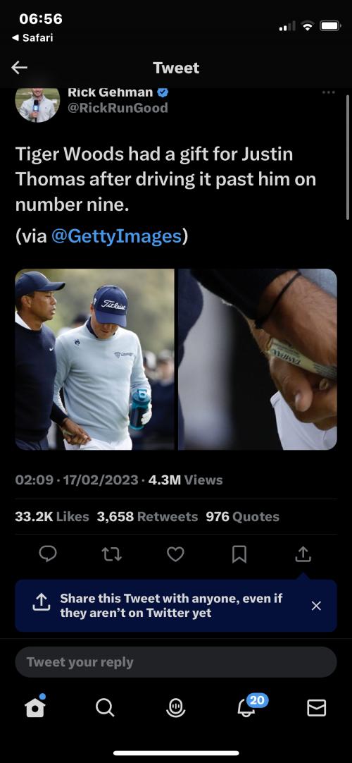Open the photo of the two golfers
352x763 pixels.
point(94,359)
